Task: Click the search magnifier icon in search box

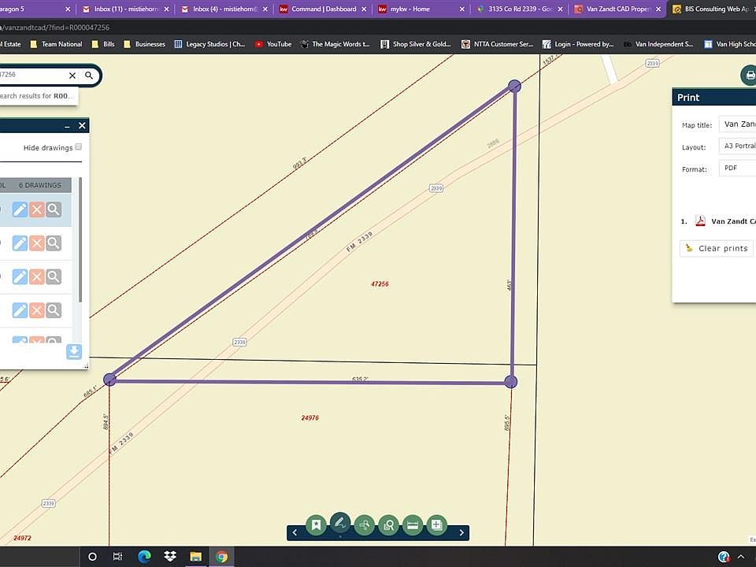Action: [89, 76]
